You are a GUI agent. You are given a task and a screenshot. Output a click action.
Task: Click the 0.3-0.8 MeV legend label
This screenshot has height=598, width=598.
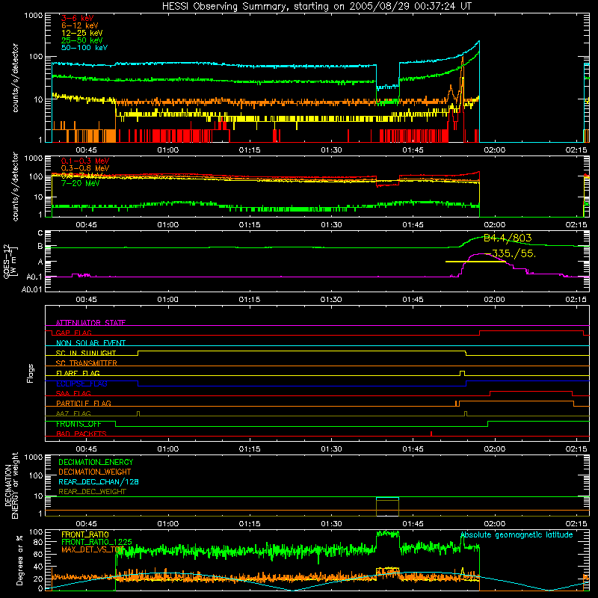click(85, 168)
